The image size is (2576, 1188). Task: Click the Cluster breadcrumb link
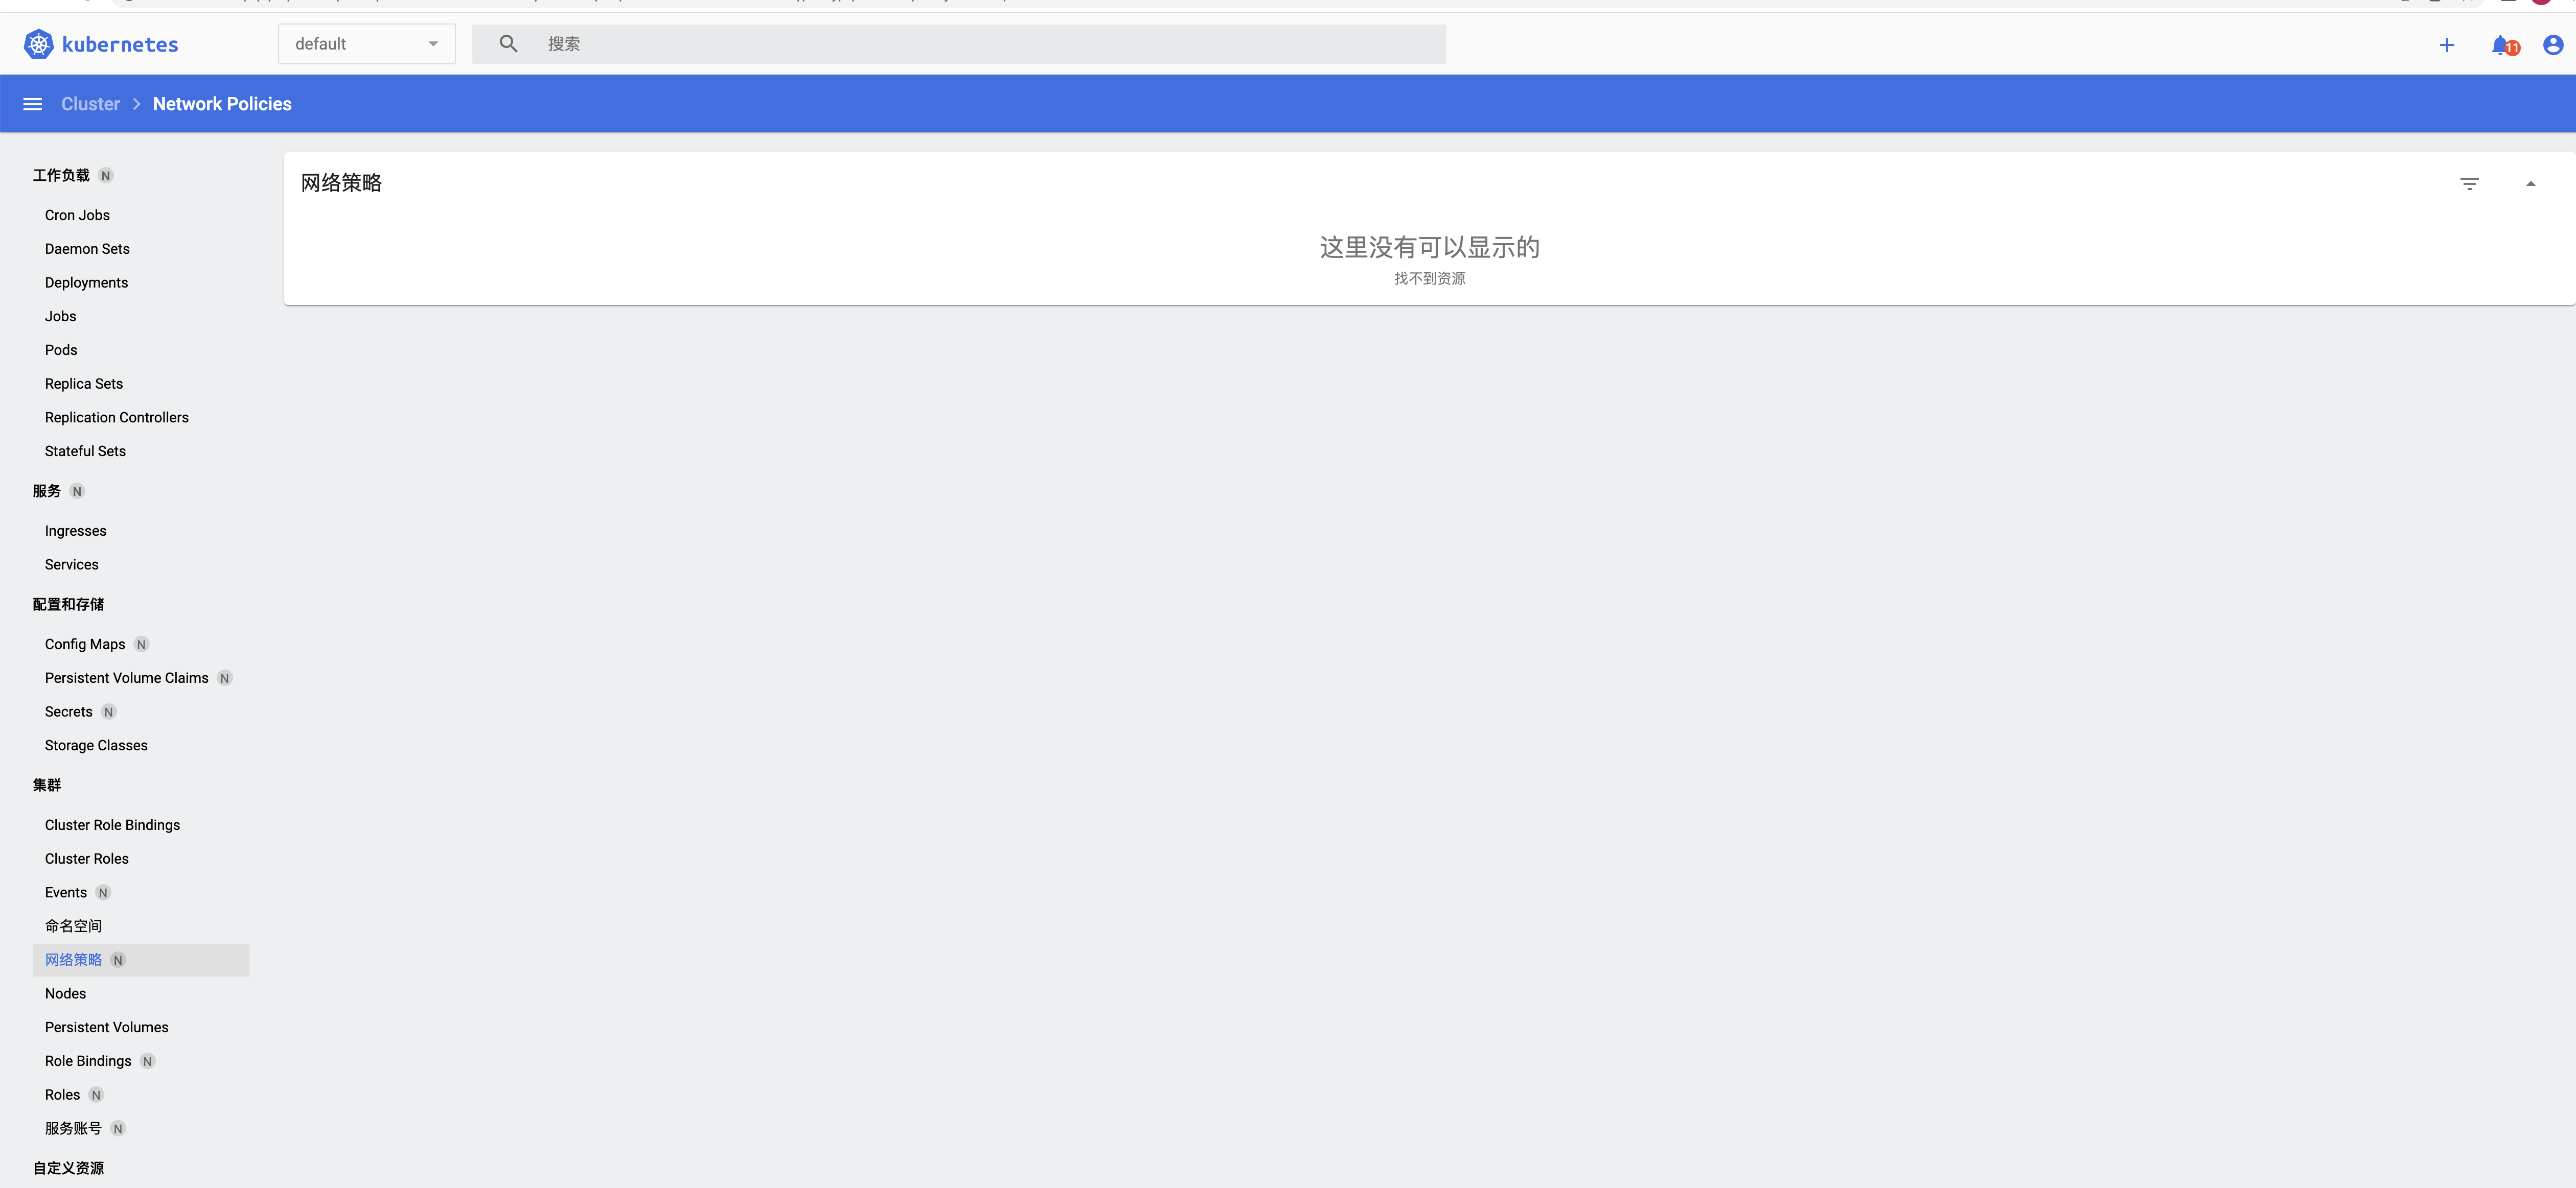pos(90,104)
